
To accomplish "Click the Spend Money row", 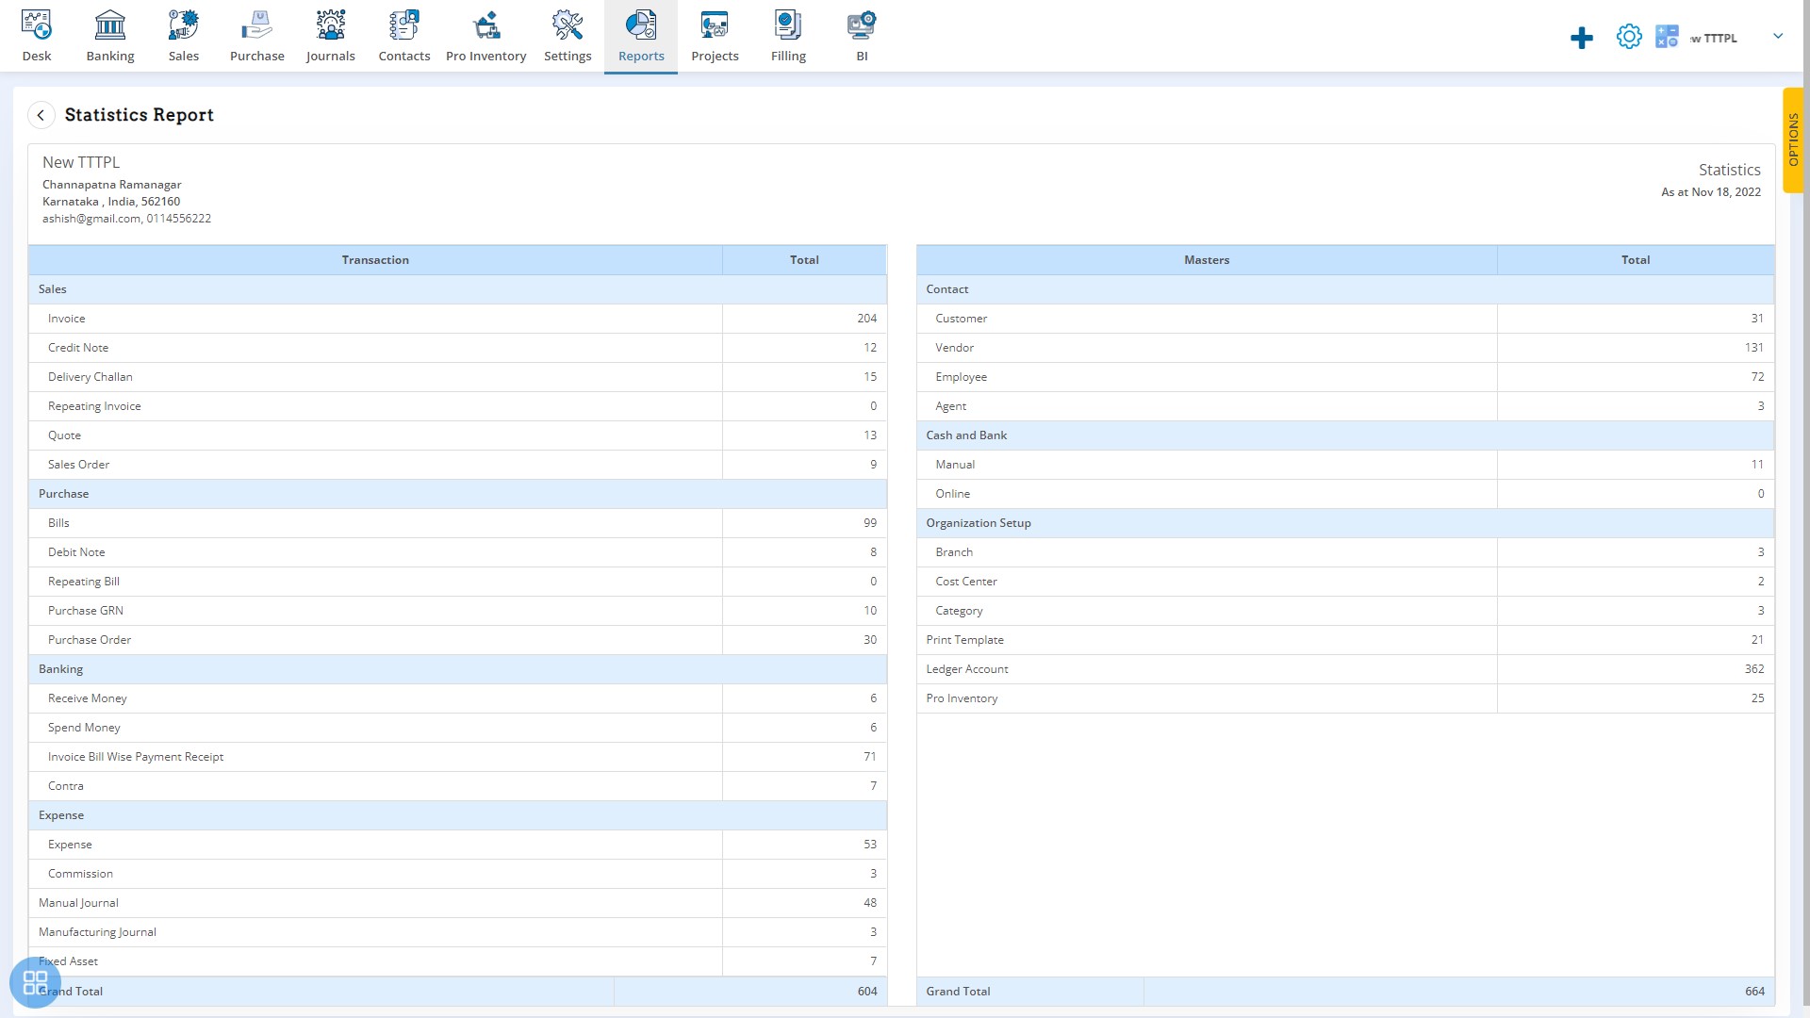I will pyautogui.click(x=457, y=728).
